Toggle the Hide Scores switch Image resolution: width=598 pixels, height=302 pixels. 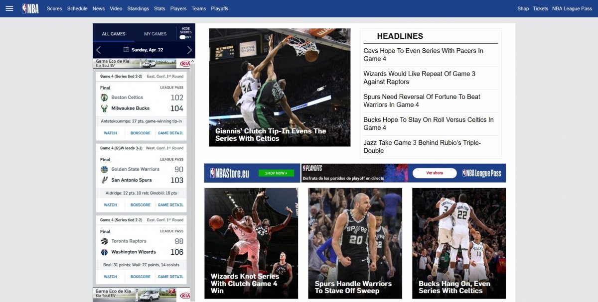click(x=183, y=37)
